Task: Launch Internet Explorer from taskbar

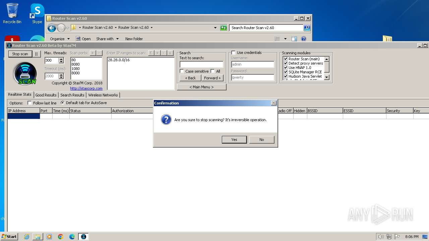Action: click(x=27, y=237)
